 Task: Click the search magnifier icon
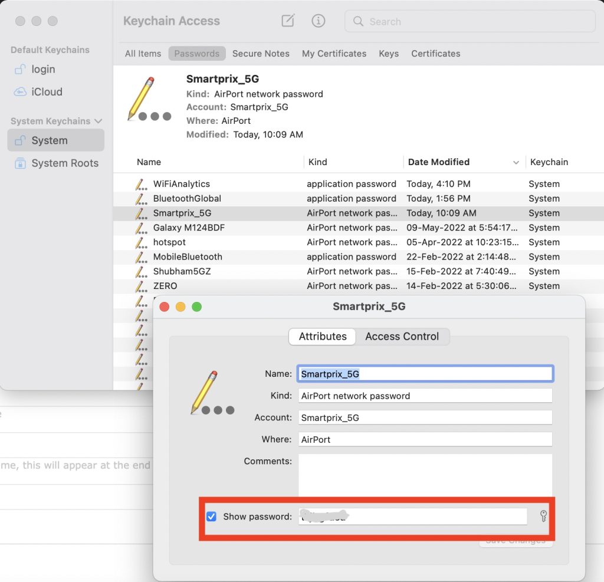point(358,22)
